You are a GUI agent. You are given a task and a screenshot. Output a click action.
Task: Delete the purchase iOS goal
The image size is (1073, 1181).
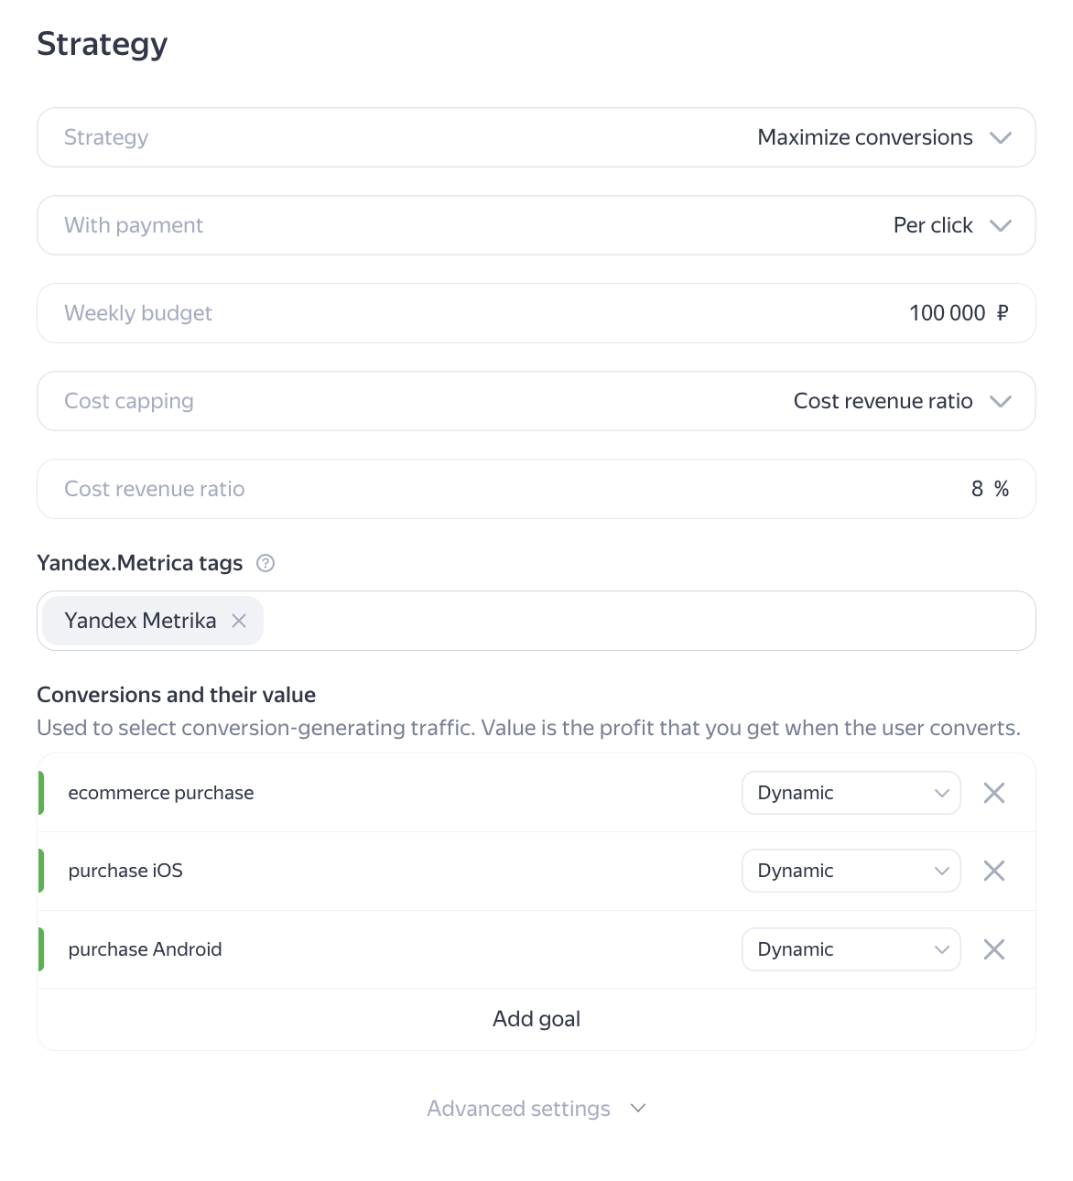[x=993, y=871]
